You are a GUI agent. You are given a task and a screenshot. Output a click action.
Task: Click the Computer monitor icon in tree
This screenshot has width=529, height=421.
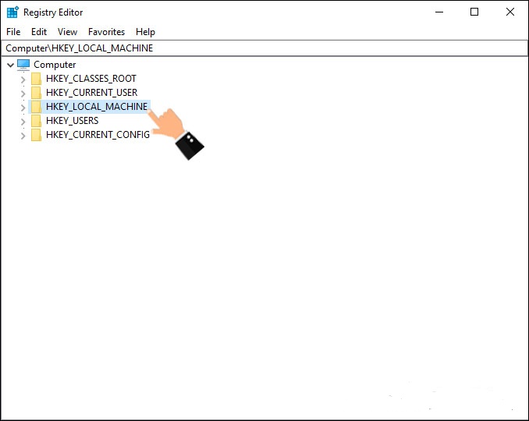pyautogui.click(x=23, y=65)
